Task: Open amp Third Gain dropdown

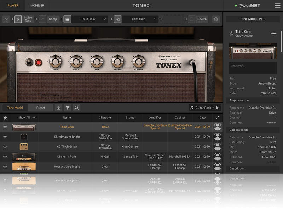Action: pos(90,19)
